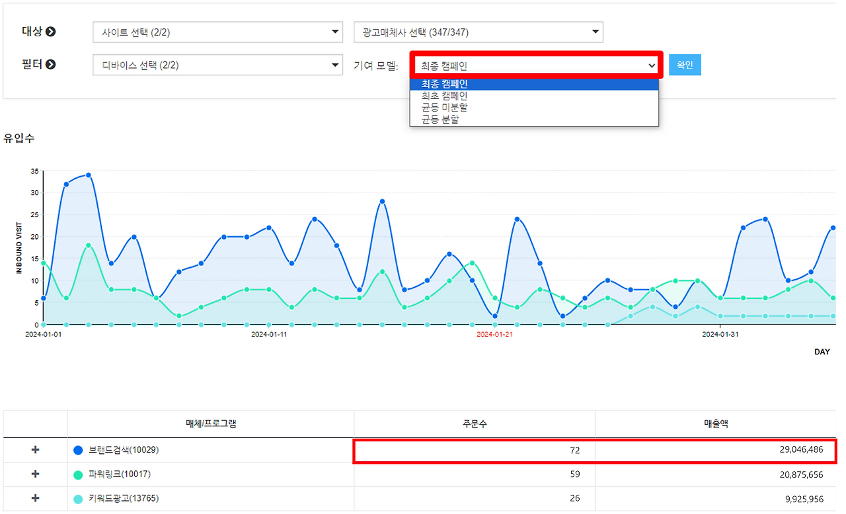
Task: Click the 2024-01-11 axis date label
Action: (269, 335)
